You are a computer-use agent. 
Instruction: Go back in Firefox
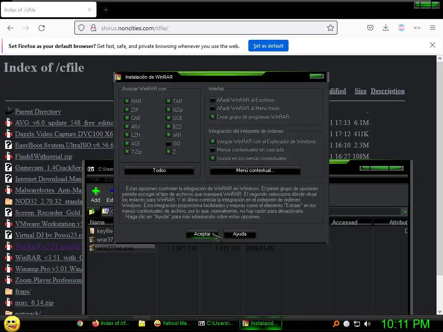pos(10,28)
